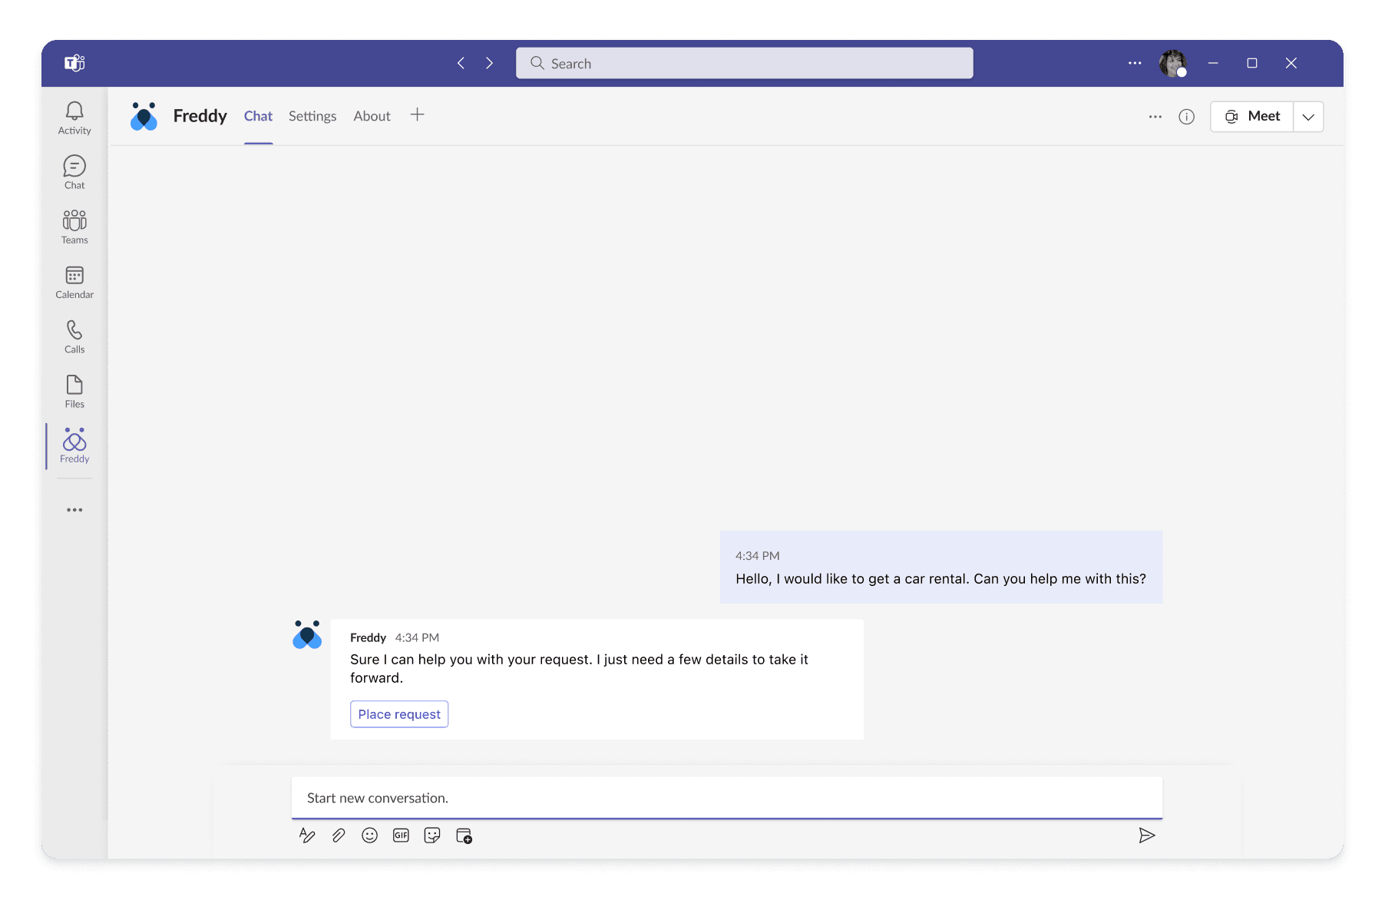Add a new tab with plus icon
The height and width of the screenshot is (897, 1385).
point(417,114)
